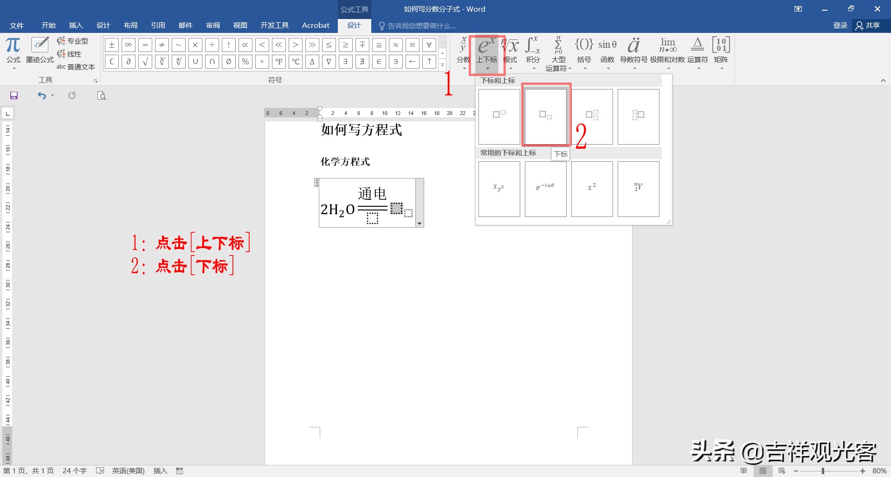Open the Acrobat ribbon tab

pyautogui.click(x=316, y=25)
